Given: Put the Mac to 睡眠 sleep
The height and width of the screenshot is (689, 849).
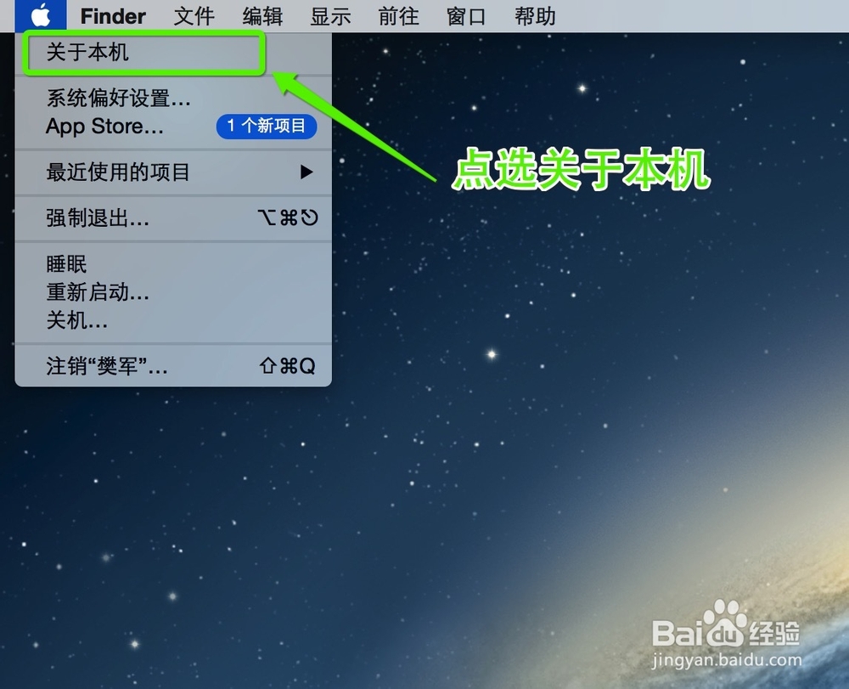Looking at the screenshot, I should [66, 264].
